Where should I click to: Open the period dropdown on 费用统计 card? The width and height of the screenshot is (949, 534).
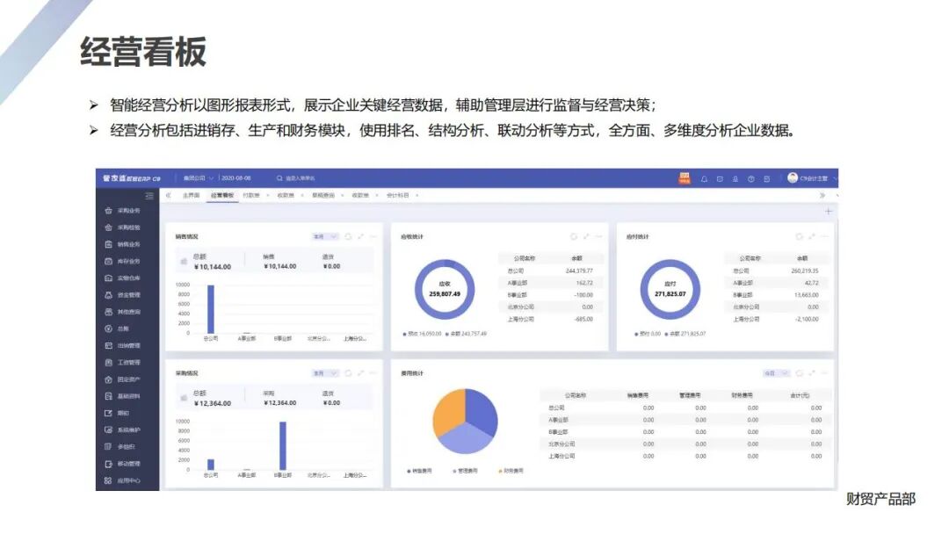pos(776,373)
